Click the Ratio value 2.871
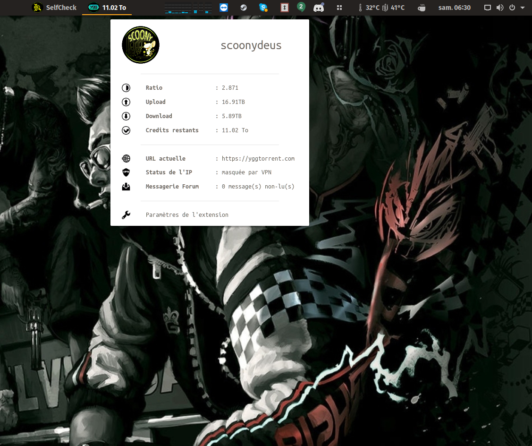The height and width of the screenshot is (446, 532). [x=230, y=87]
